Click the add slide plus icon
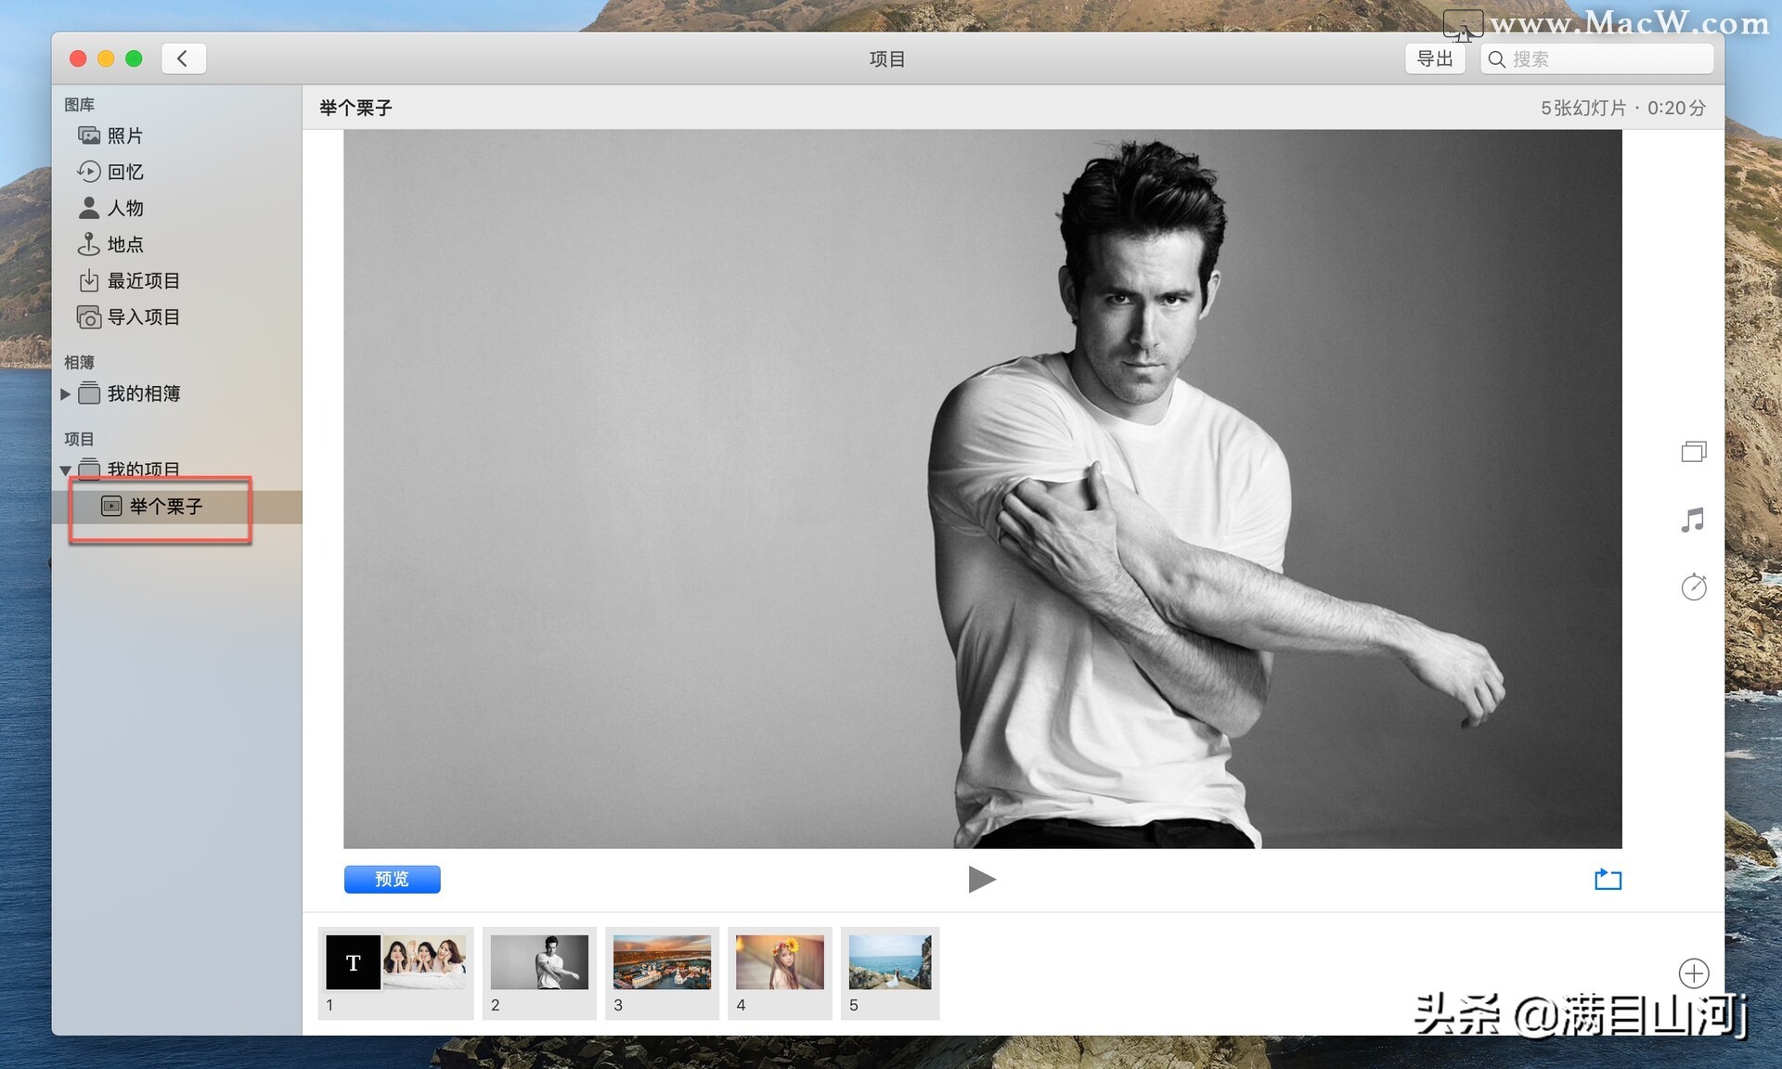 pos(1693,972)
